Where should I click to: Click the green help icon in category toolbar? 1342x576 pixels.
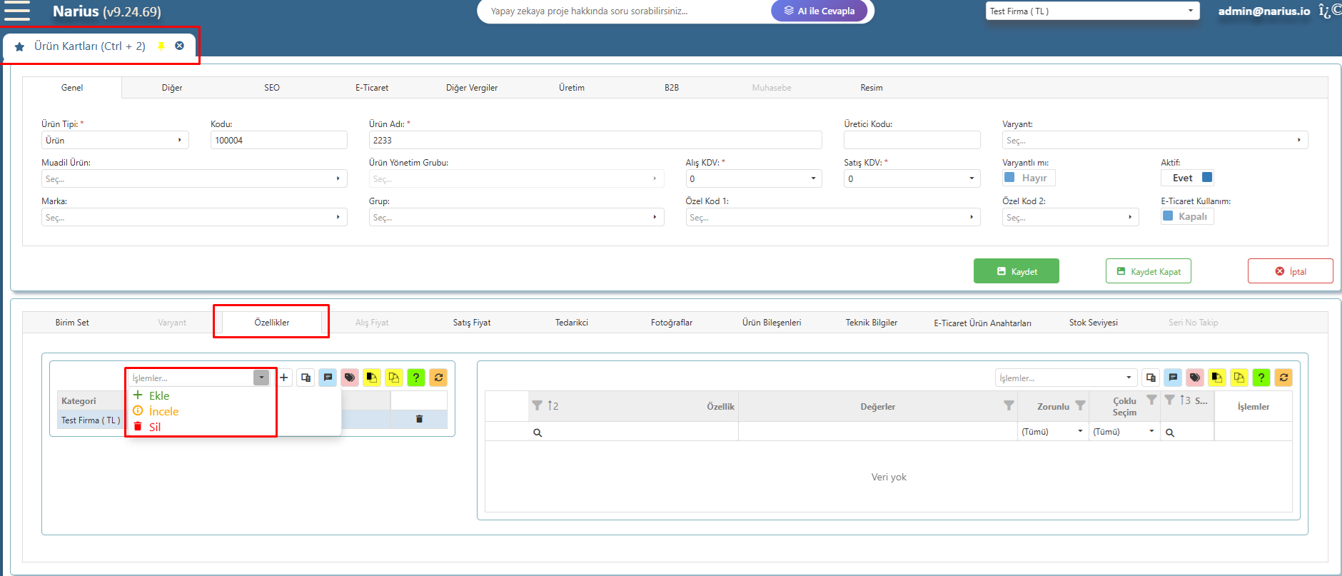tap(416, 378)
